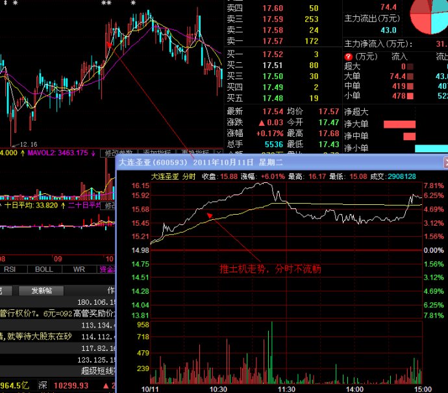Click the 小单 inflow value 478
The width and height of the screenshot is (448, 393).
coord(399,96)
